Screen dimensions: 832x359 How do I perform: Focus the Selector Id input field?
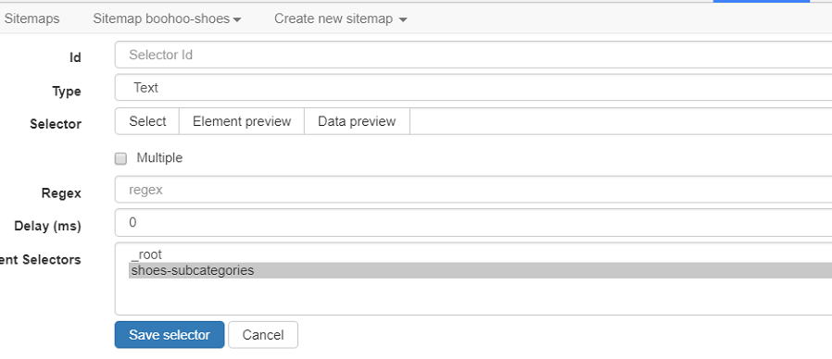coord(473,55)
